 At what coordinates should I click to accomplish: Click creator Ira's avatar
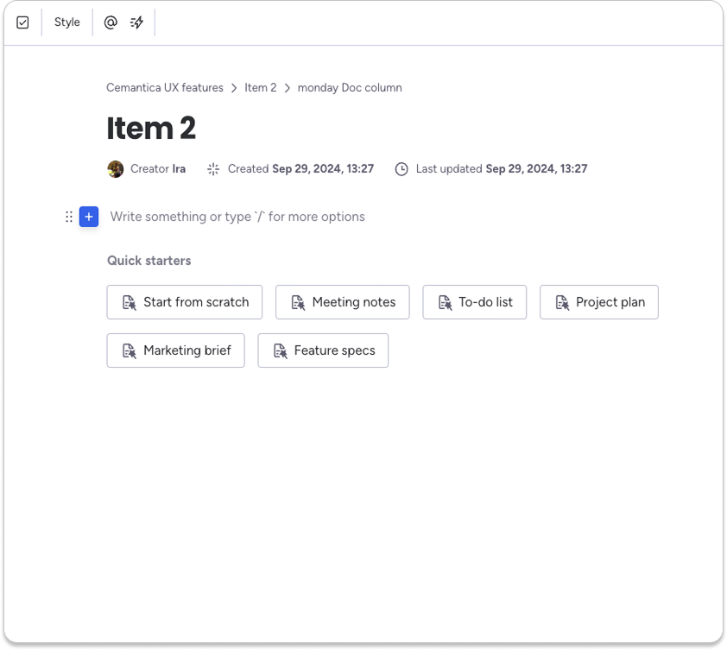(116, 169)
